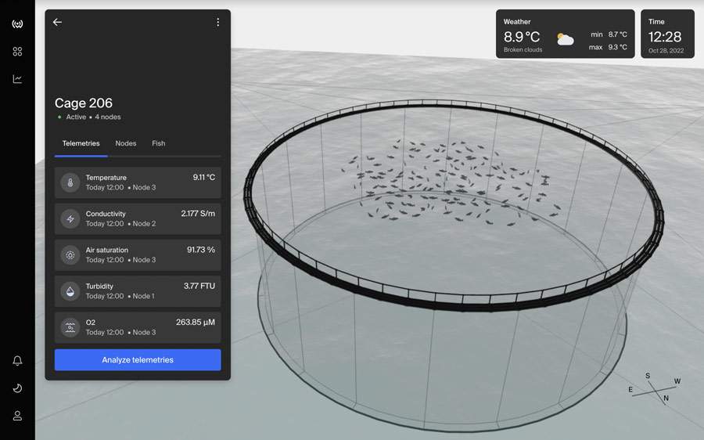This screenshot has width=704, height=440.
Task: Select the Temperature label in the telemetry list
Action: [x=106, y=178]
